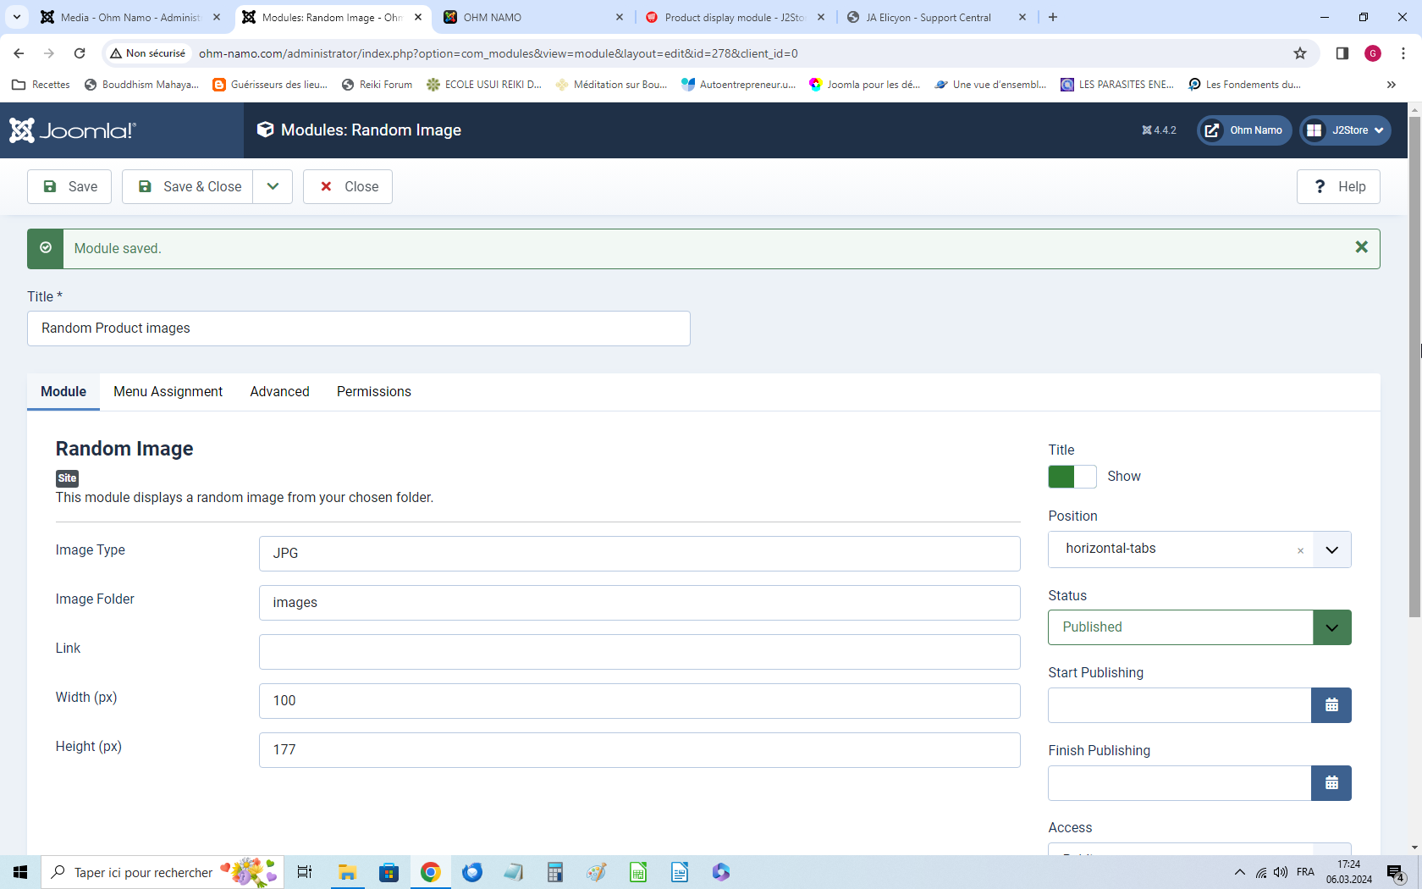This screenshot has height=889, width=1422.
Task: Click the Joomla version 4.4.2 indicator
Action: point(1159,130)
